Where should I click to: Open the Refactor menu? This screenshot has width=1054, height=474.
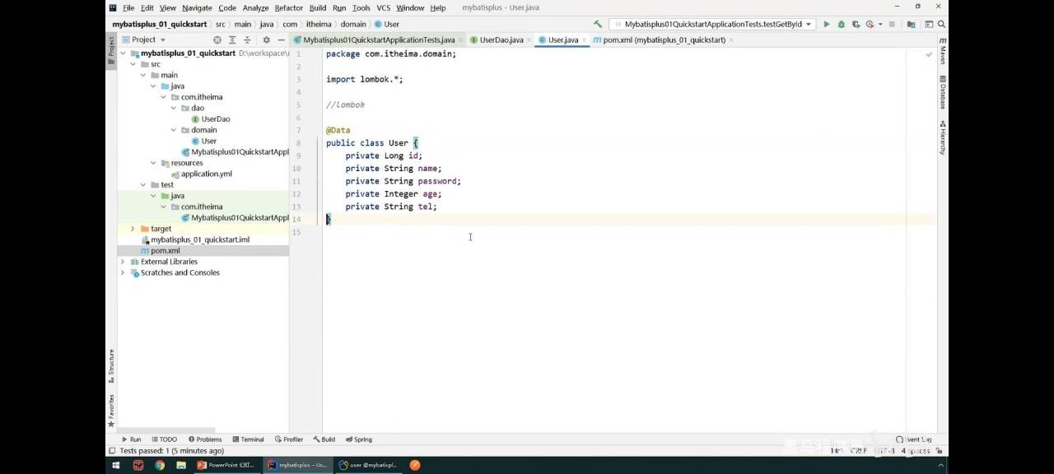pos(288,7)
